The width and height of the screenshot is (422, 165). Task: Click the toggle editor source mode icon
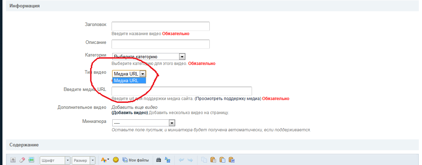[13, 160]
